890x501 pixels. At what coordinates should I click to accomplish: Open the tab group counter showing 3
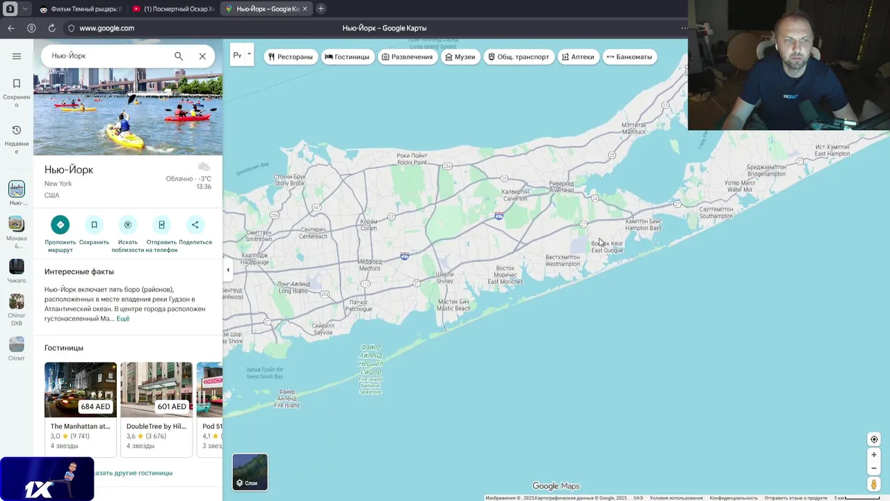tap(10, 9)
